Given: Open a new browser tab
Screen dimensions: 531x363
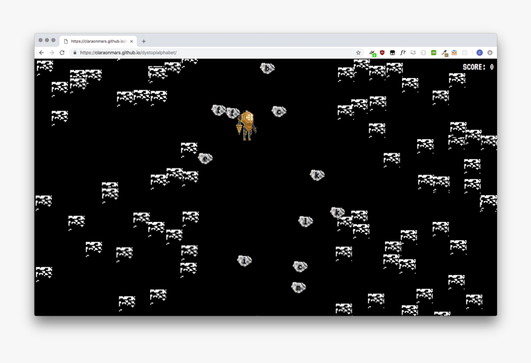Looking at the screenshot, I should [144, 41].
